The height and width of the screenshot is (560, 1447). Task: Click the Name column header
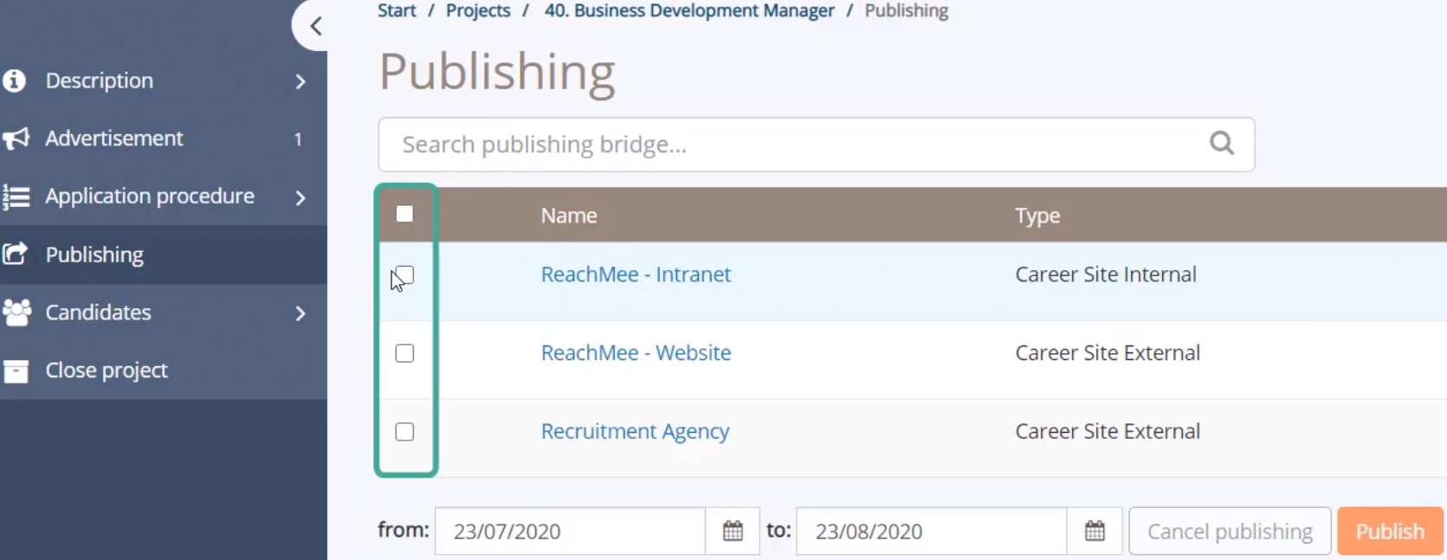[x=569, y=216]
